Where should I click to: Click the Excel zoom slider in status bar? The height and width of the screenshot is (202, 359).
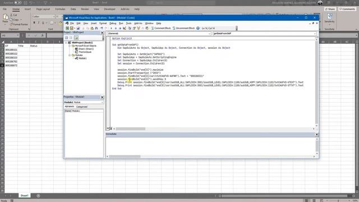coord(338,201)
